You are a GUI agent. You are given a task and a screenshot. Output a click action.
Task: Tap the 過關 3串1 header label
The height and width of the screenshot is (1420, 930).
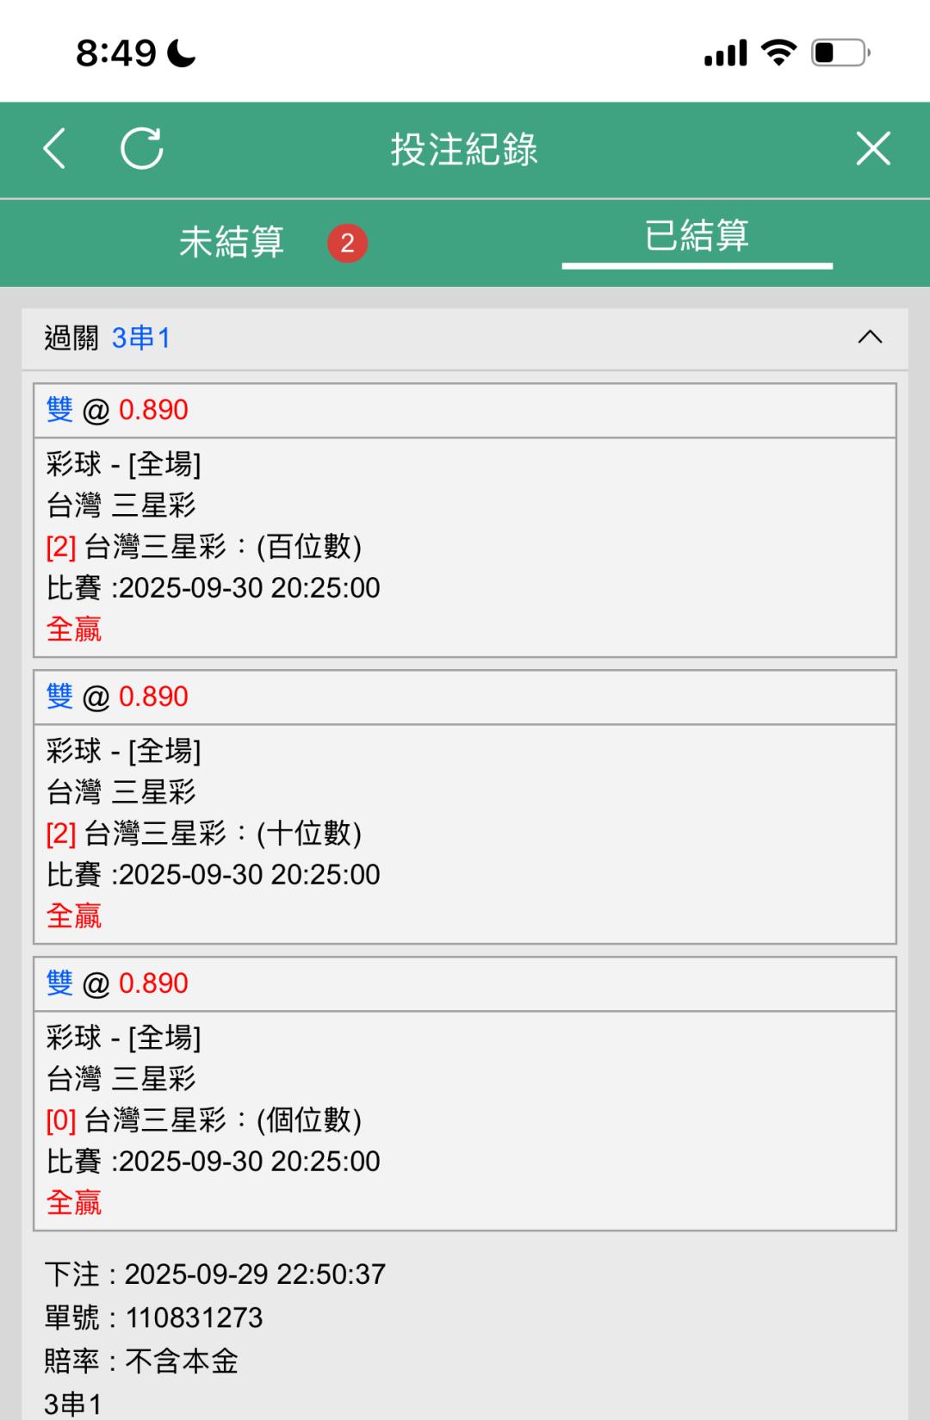coord(108,338)
